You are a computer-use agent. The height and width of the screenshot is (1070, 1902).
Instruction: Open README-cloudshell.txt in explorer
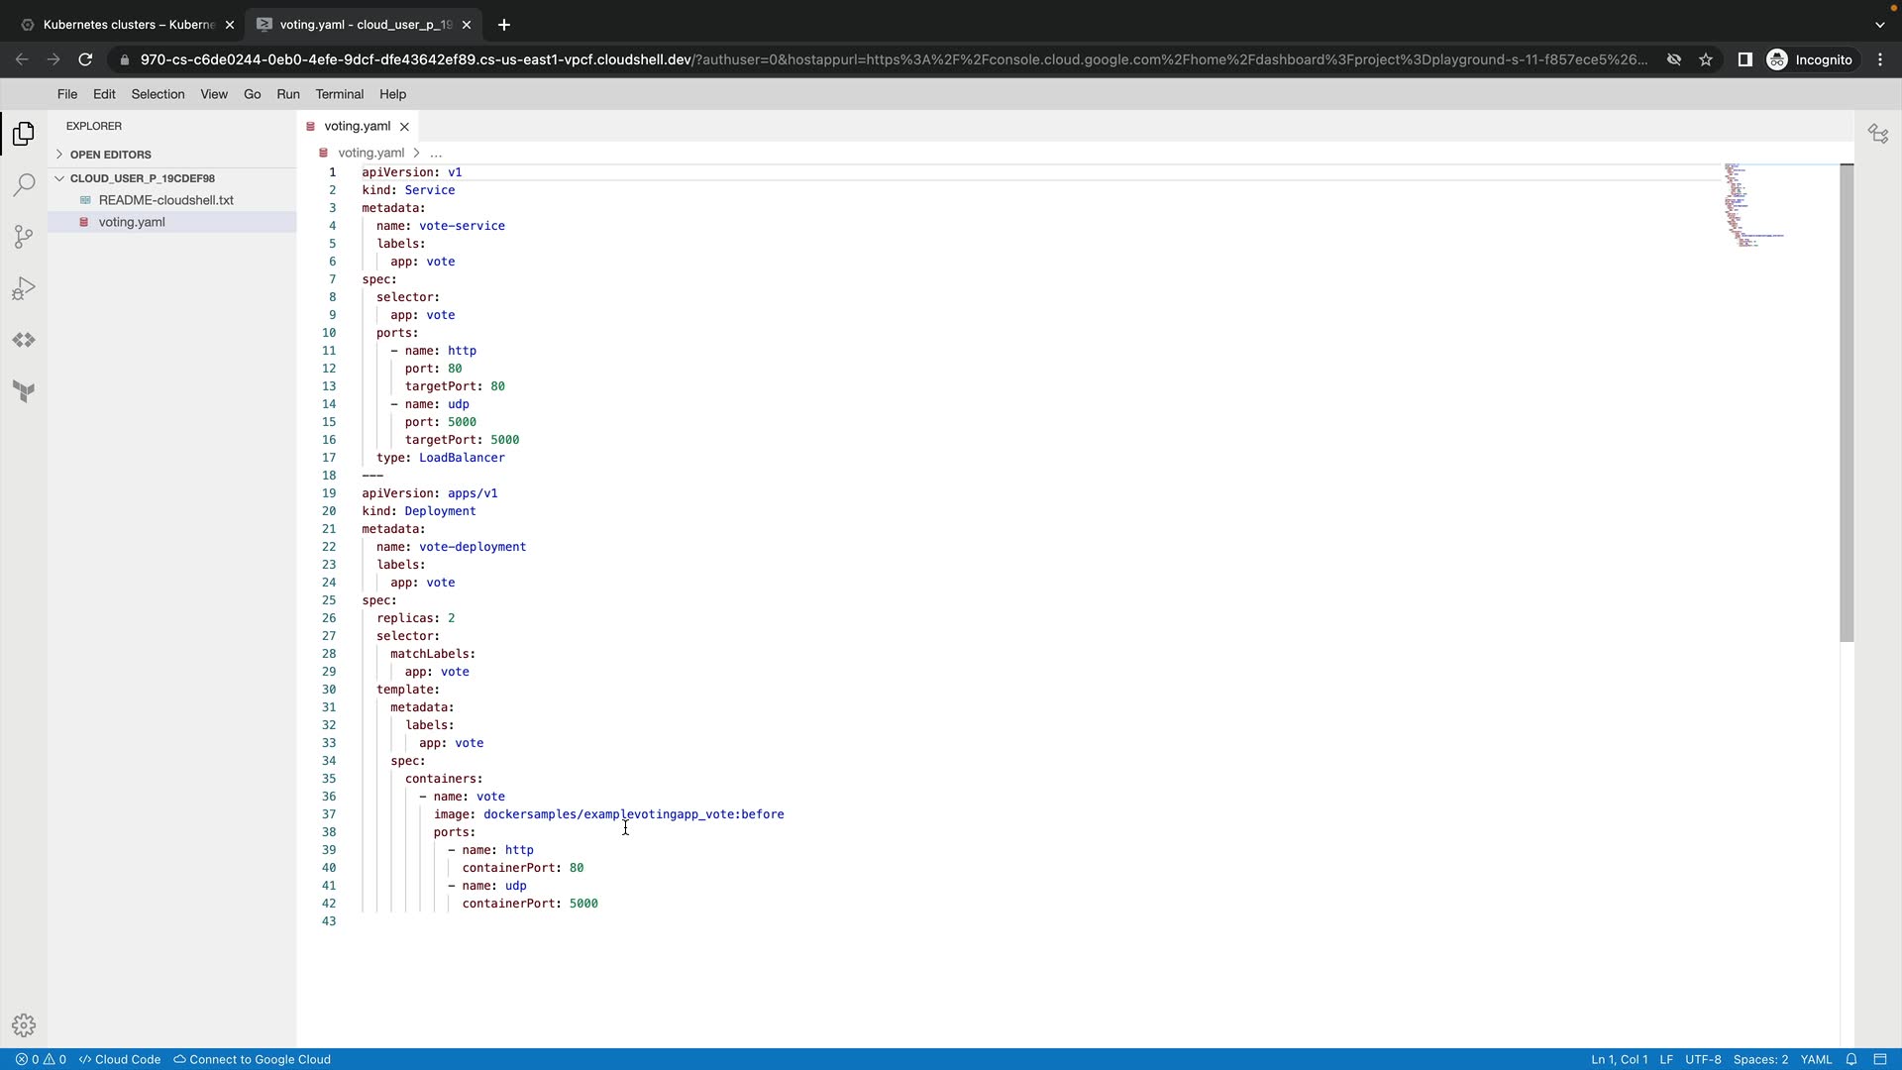(x=165, y=200)
